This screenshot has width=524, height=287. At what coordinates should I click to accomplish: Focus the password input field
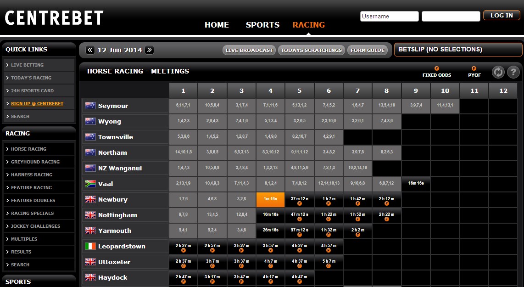(451, 17)
